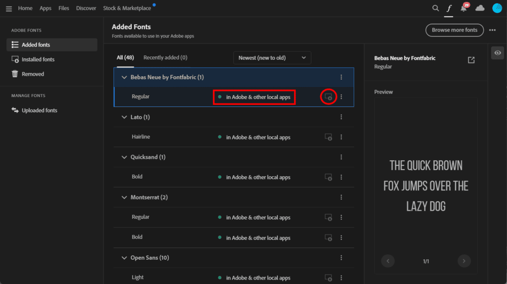Collapse the Bebas Neue font family
The image size is (507, 284).
click(124, 77)
